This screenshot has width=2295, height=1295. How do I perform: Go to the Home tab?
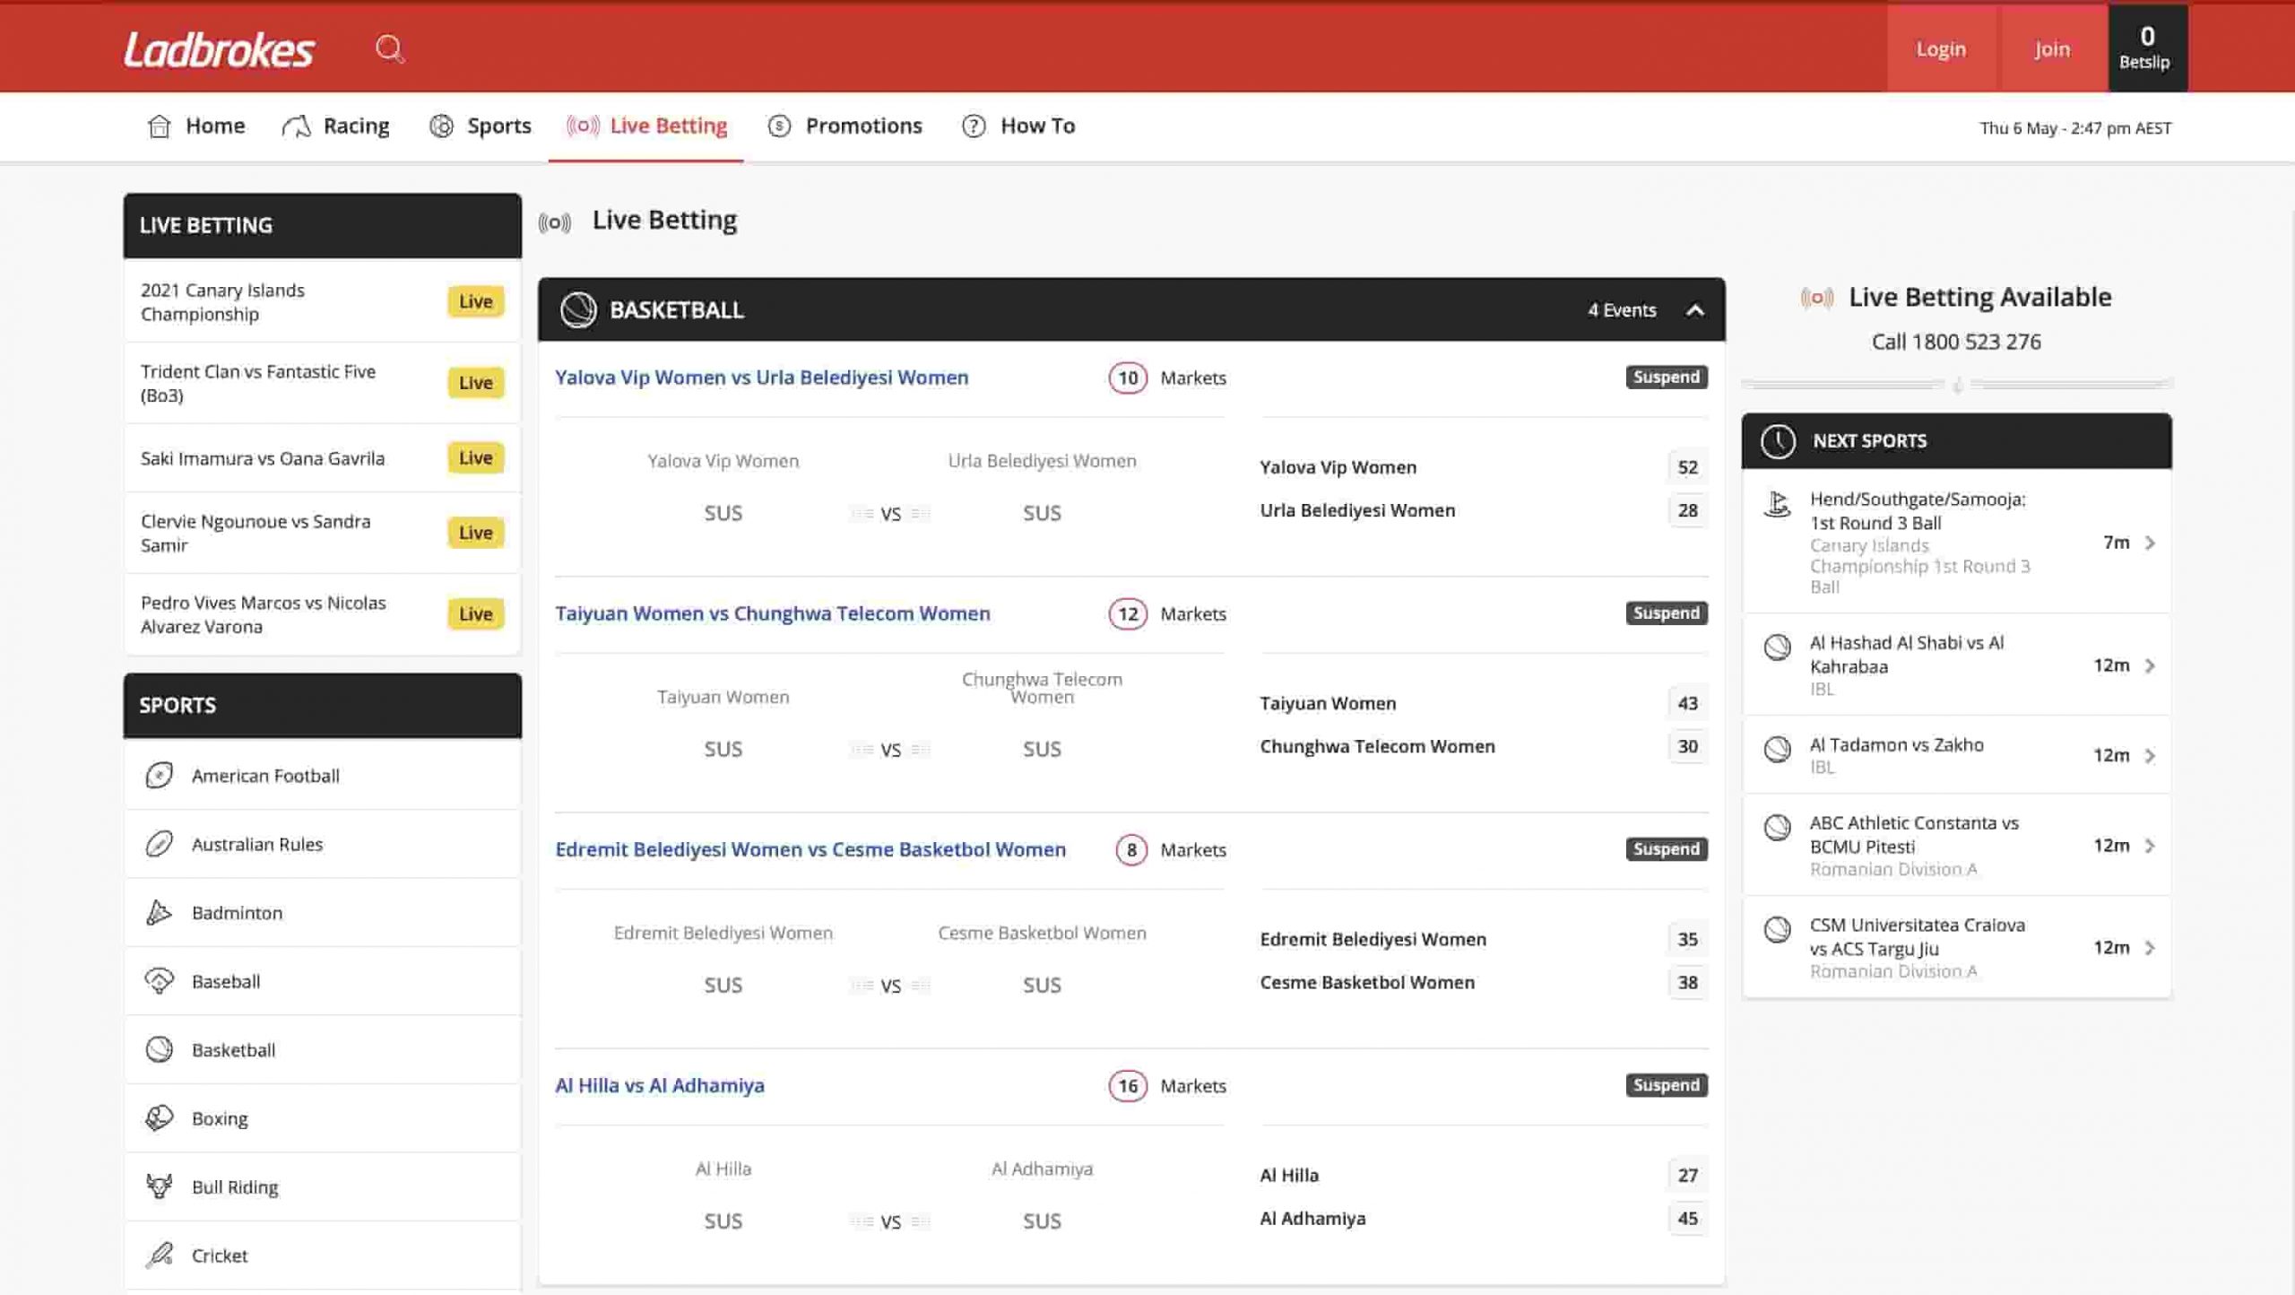[x=196, y=126]
